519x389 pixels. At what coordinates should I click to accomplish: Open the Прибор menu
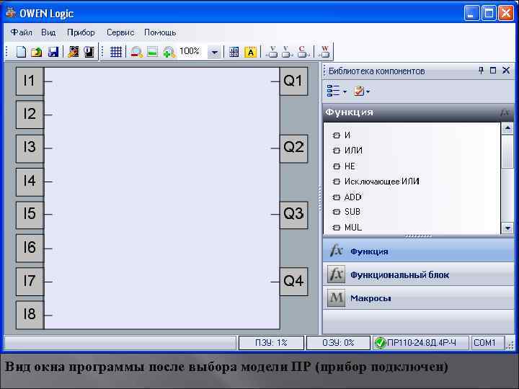point(81,32)
